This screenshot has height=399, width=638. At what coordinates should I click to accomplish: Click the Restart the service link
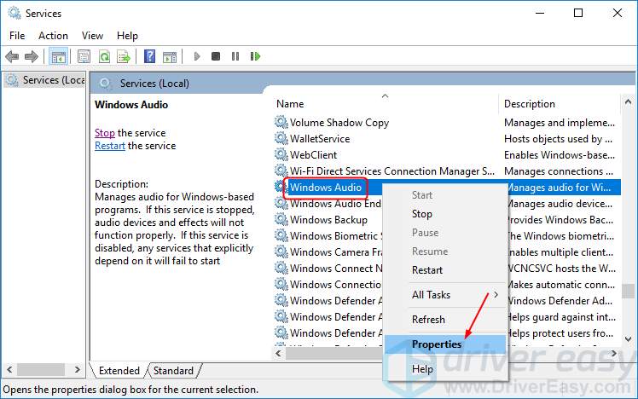[110, 146]
